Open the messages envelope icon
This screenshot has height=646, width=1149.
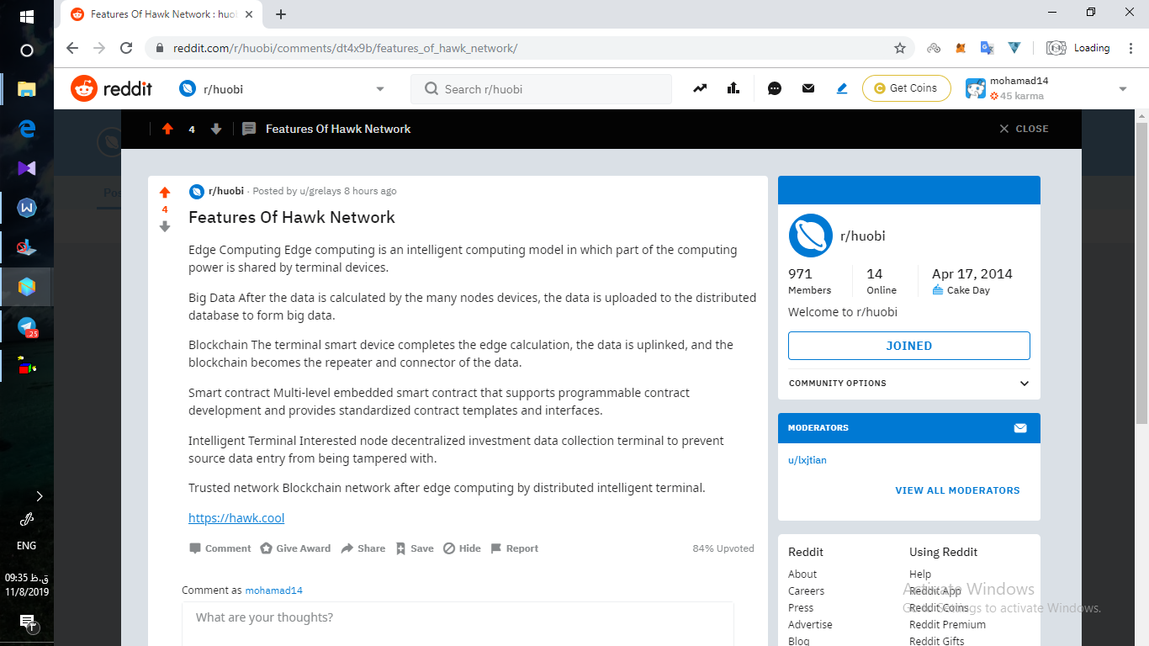tap(808, 88)
